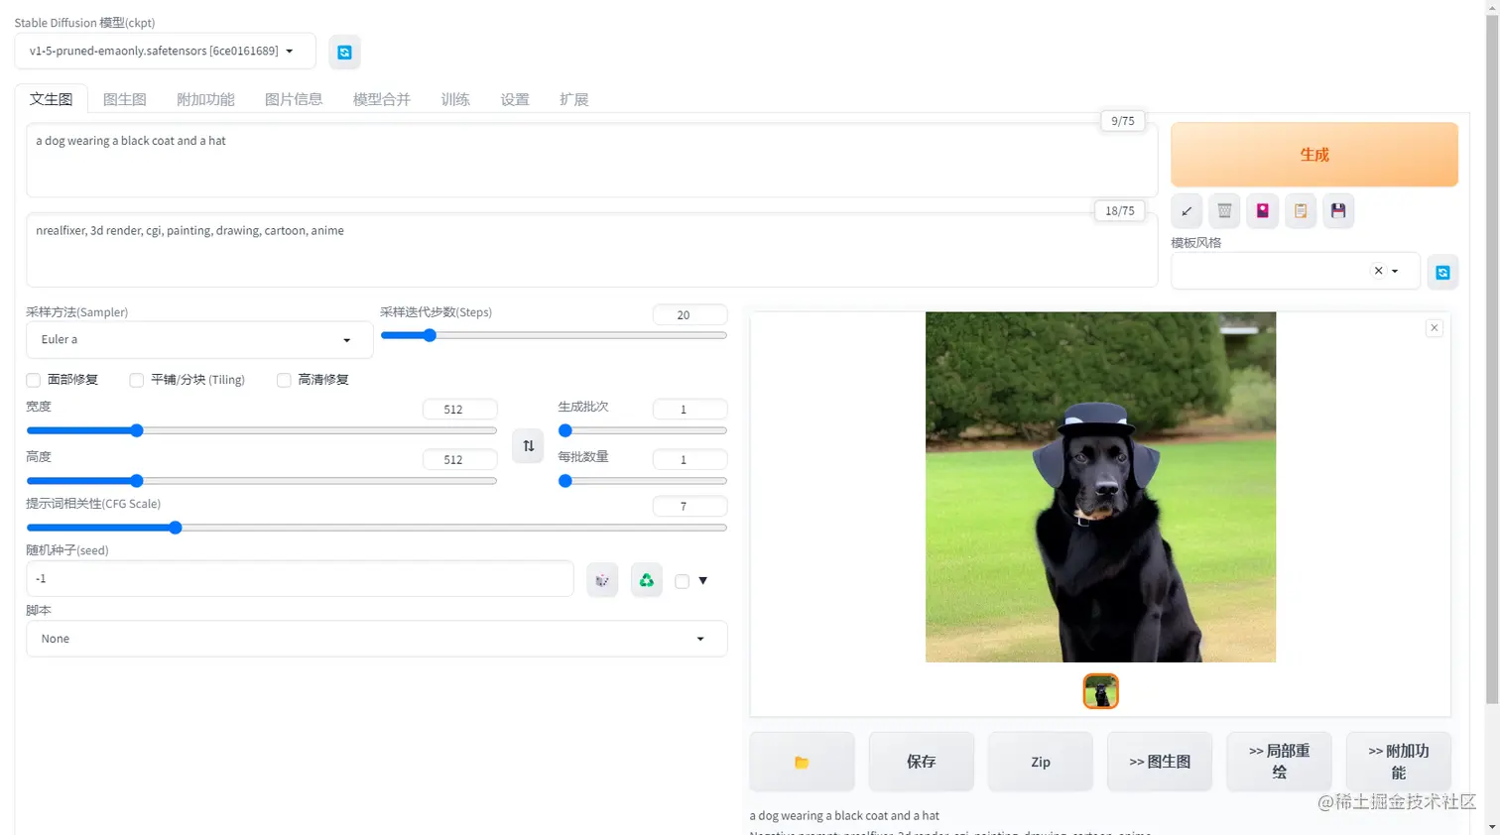Refresh the Stable Diffusion checkpoint list
1500x835 pixels.
344,52
